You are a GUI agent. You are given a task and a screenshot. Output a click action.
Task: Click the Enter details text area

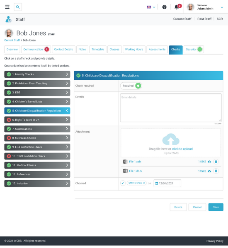click(x=171, y=108)
